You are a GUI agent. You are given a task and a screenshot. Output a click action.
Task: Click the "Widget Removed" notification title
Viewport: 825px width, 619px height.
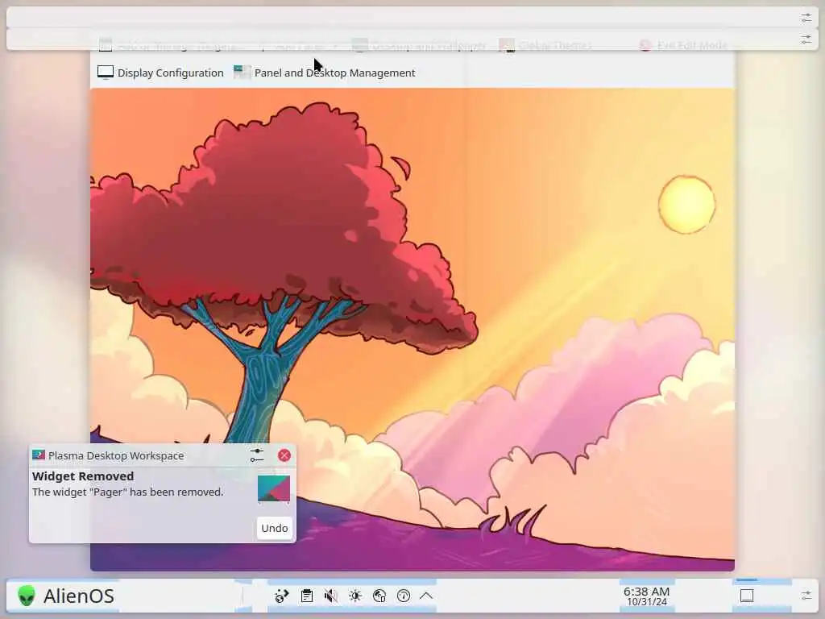point(83,476)
